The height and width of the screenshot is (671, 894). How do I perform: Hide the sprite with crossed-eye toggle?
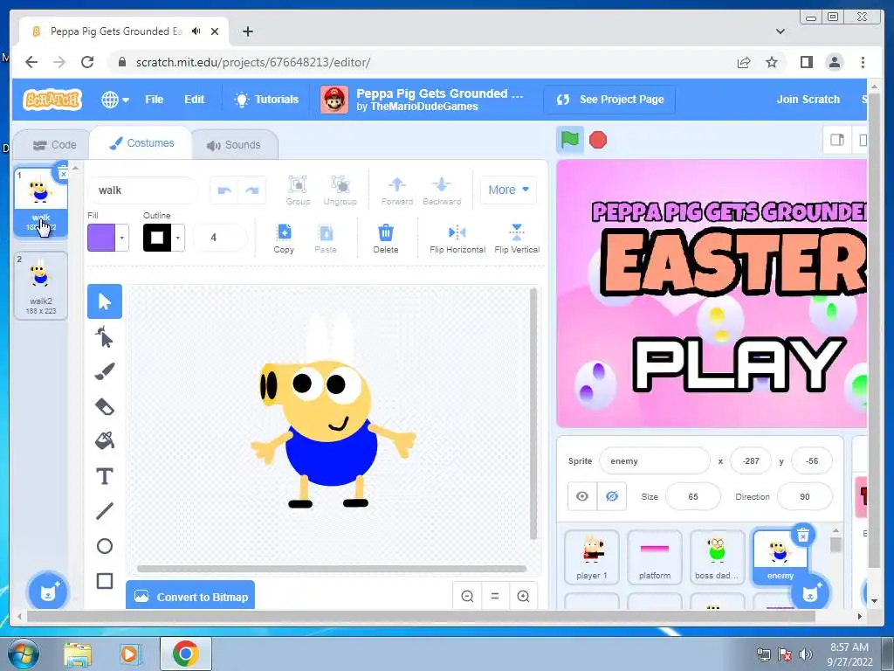tap(612, 496)
